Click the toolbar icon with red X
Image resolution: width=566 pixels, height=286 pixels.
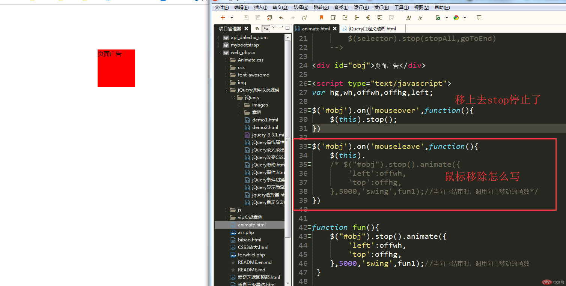click(269, 18)
